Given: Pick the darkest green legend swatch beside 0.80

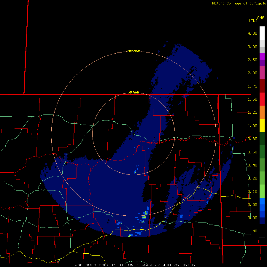Looking at the screenshot, I should 262,139.
